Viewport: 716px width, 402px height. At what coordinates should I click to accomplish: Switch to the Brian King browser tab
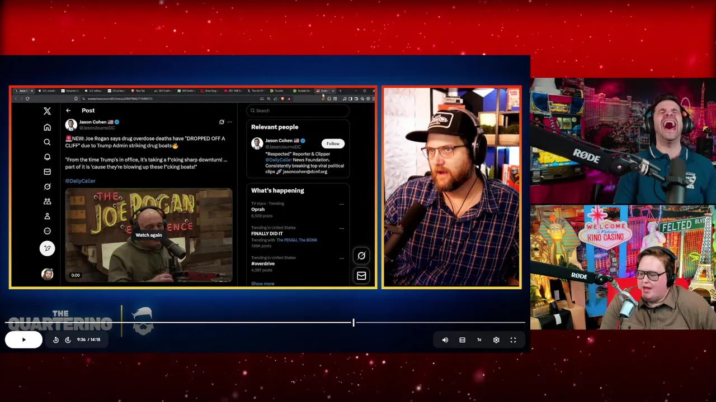[210, 90]
